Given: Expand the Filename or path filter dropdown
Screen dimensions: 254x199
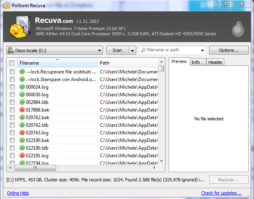Looking at the screenshot, I should (202, 50).
